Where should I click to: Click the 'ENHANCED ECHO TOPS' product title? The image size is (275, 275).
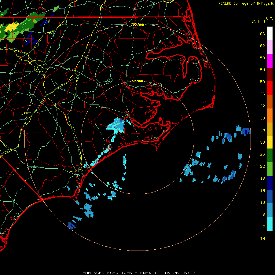point(107,273)
